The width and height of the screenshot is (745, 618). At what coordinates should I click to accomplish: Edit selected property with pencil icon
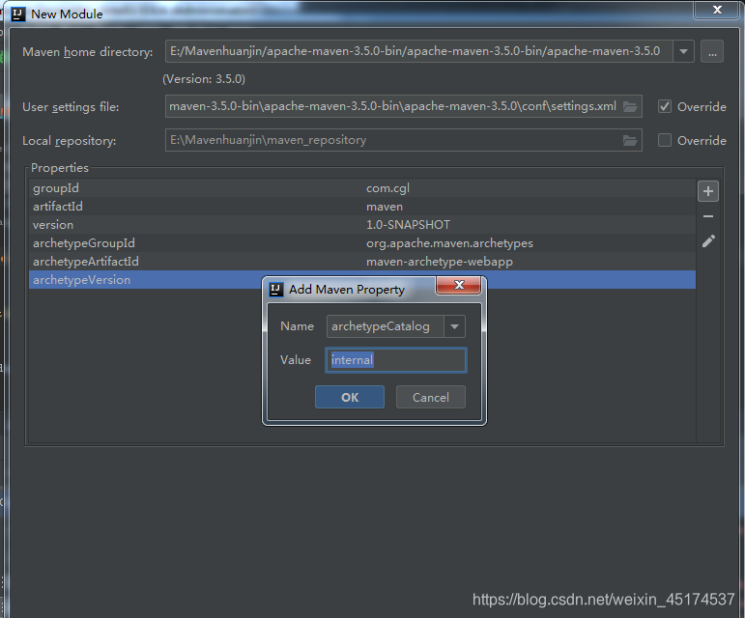[x=708, y=241]
